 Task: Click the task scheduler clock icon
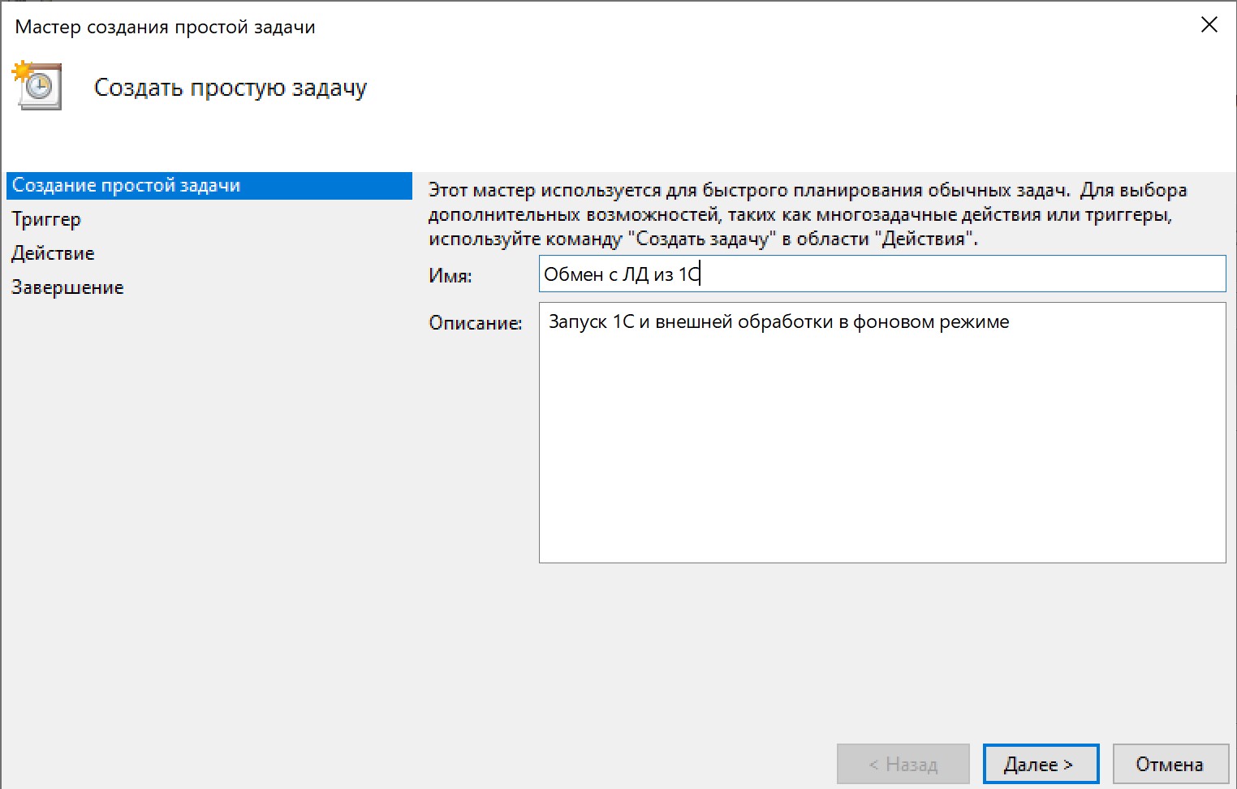(x=37, y=86)
